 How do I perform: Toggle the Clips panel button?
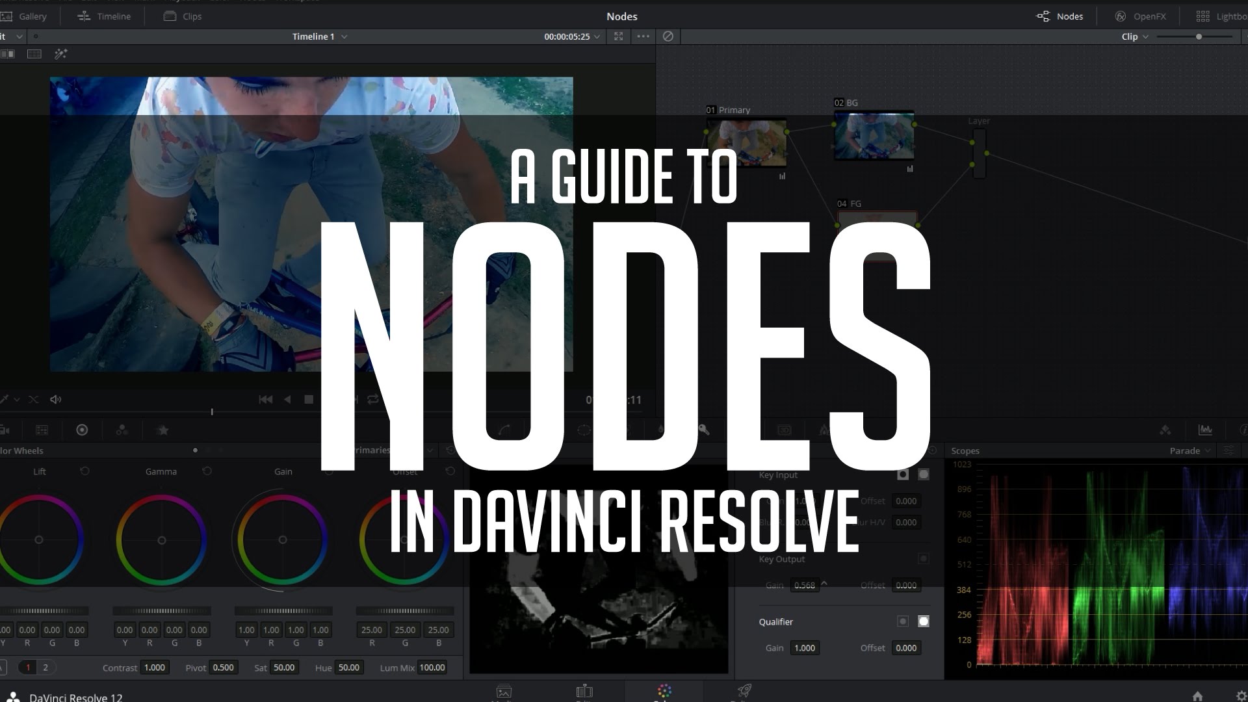point(183,16)
